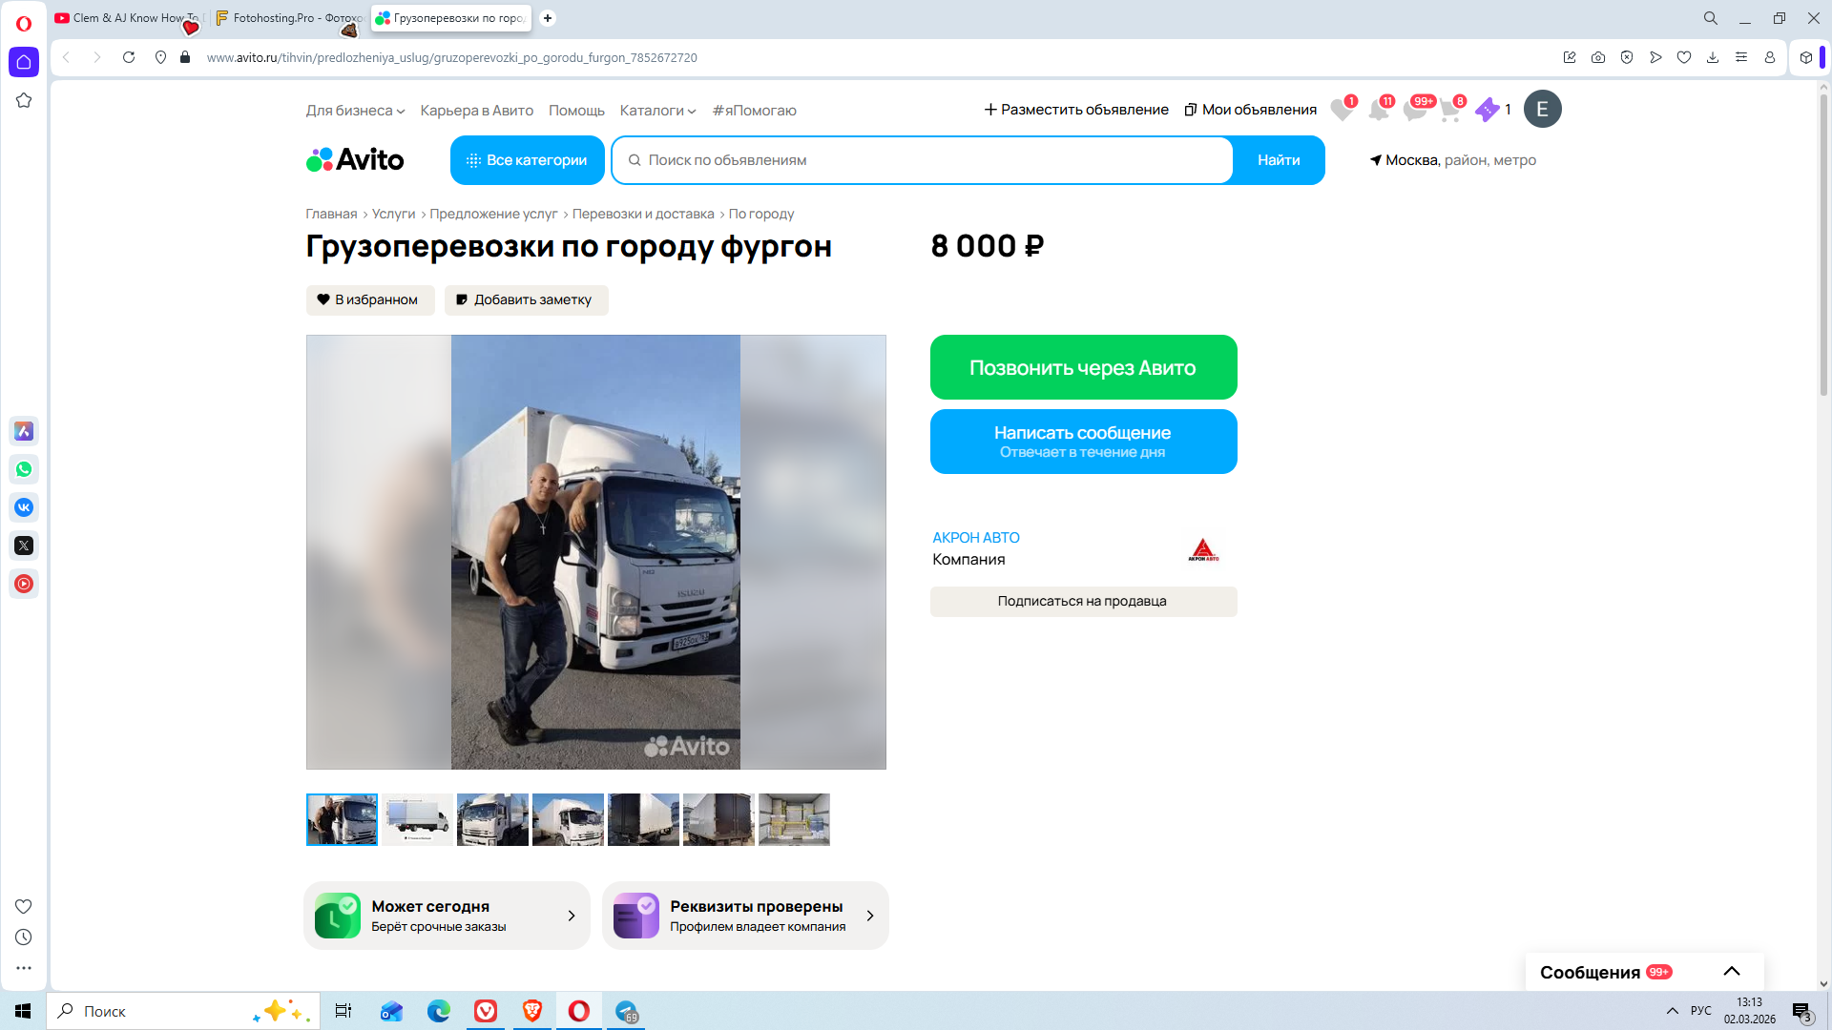Open Avito favorites heart icon in header
The image size is (1832, 1030).
(x=1342, y=111)
